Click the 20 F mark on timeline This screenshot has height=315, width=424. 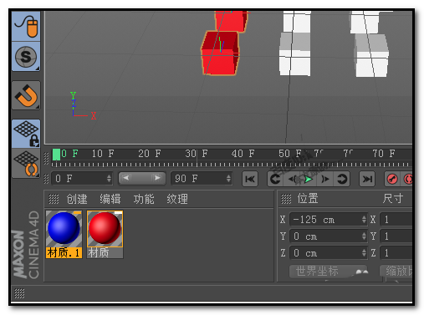[x=150, y=154]
